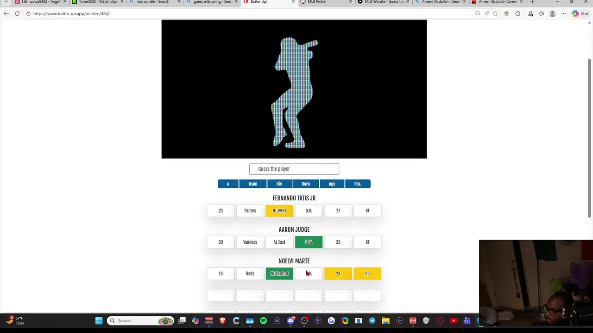Open new browser tab plus icon

(532, 2)
